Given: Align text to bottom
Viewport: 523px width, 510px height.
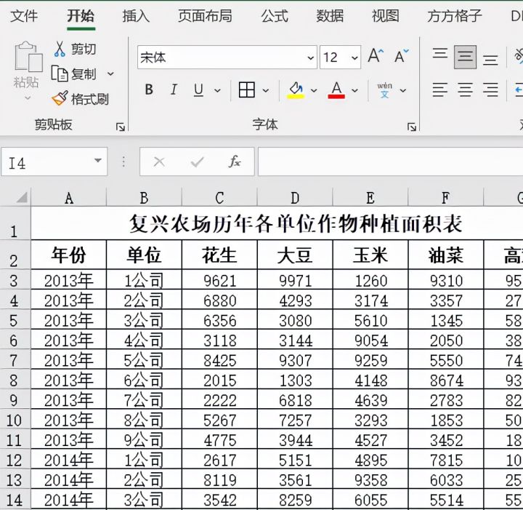Looking at the screenshot, I should point(490,60).
